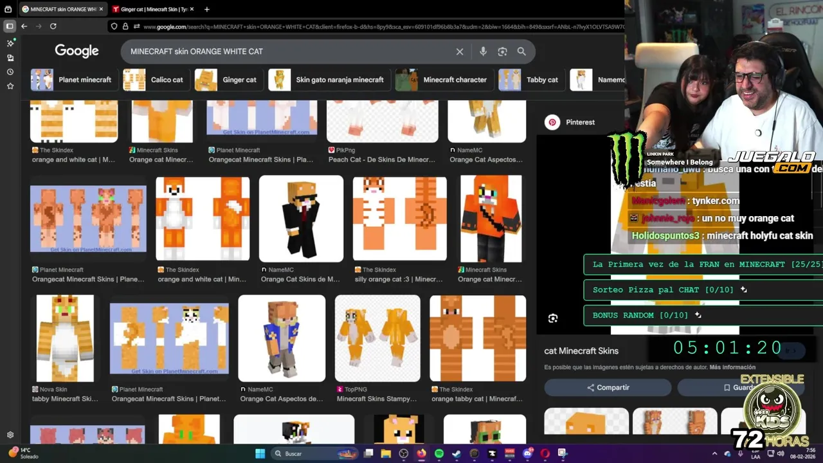Show hidden system tray icons chevron
This screenshot has height=463, width=823.
coord(714,453)
